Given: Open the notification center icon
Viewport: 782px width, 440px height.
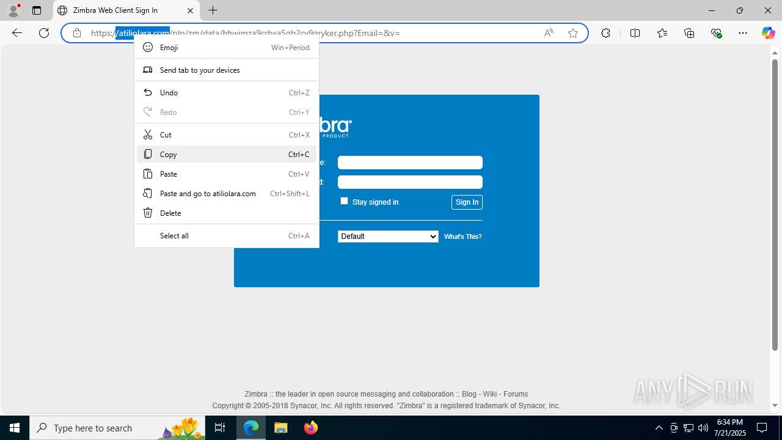Looking at the screenshot, I should point(762,428).
